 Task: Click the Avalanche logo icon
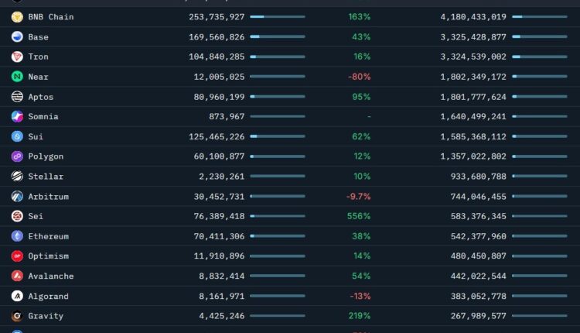click(17, 276)
